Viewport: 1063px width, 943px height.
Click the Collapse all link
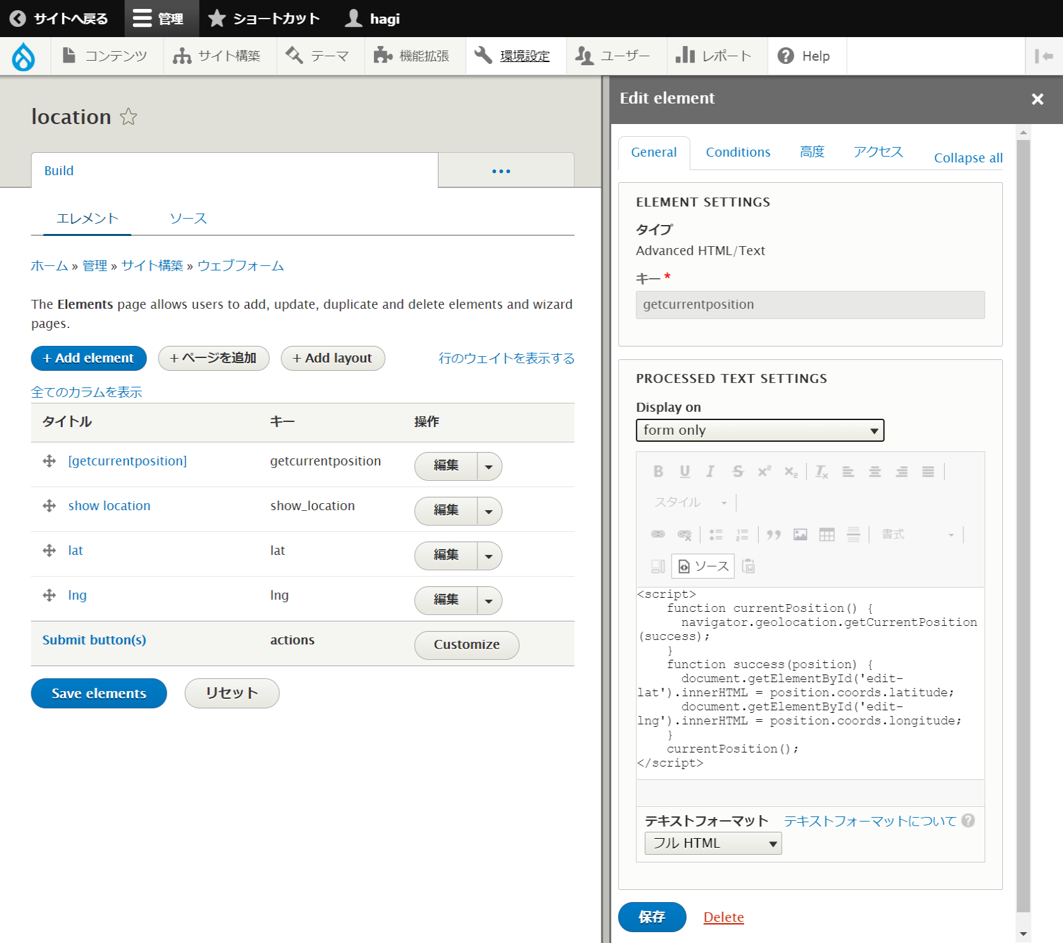click(968, 158)
